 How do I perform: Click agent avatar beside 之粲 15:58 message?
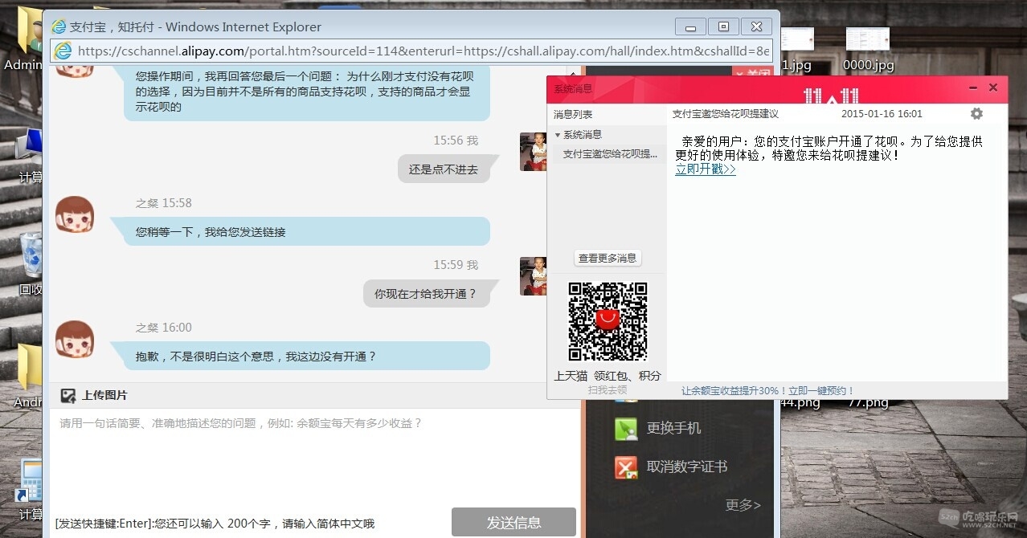75,215
